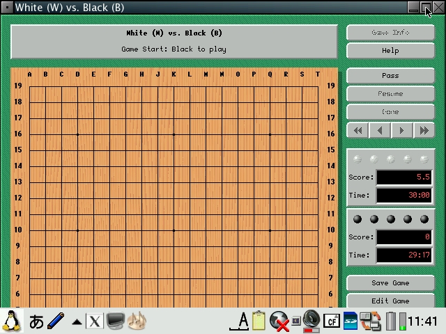Place a stone on the Q16 star point
Image resolution: width=446 pixels, height=334 pixels.
coord(270,134)
